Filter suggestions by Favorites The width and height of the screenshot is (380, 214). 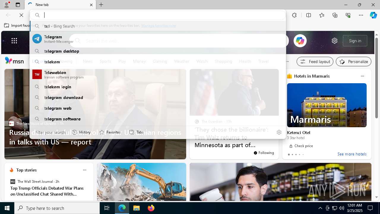click(x=110, y=132)
